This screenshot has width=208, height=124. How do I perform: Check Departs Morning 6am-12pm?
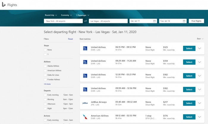[45, 99]
